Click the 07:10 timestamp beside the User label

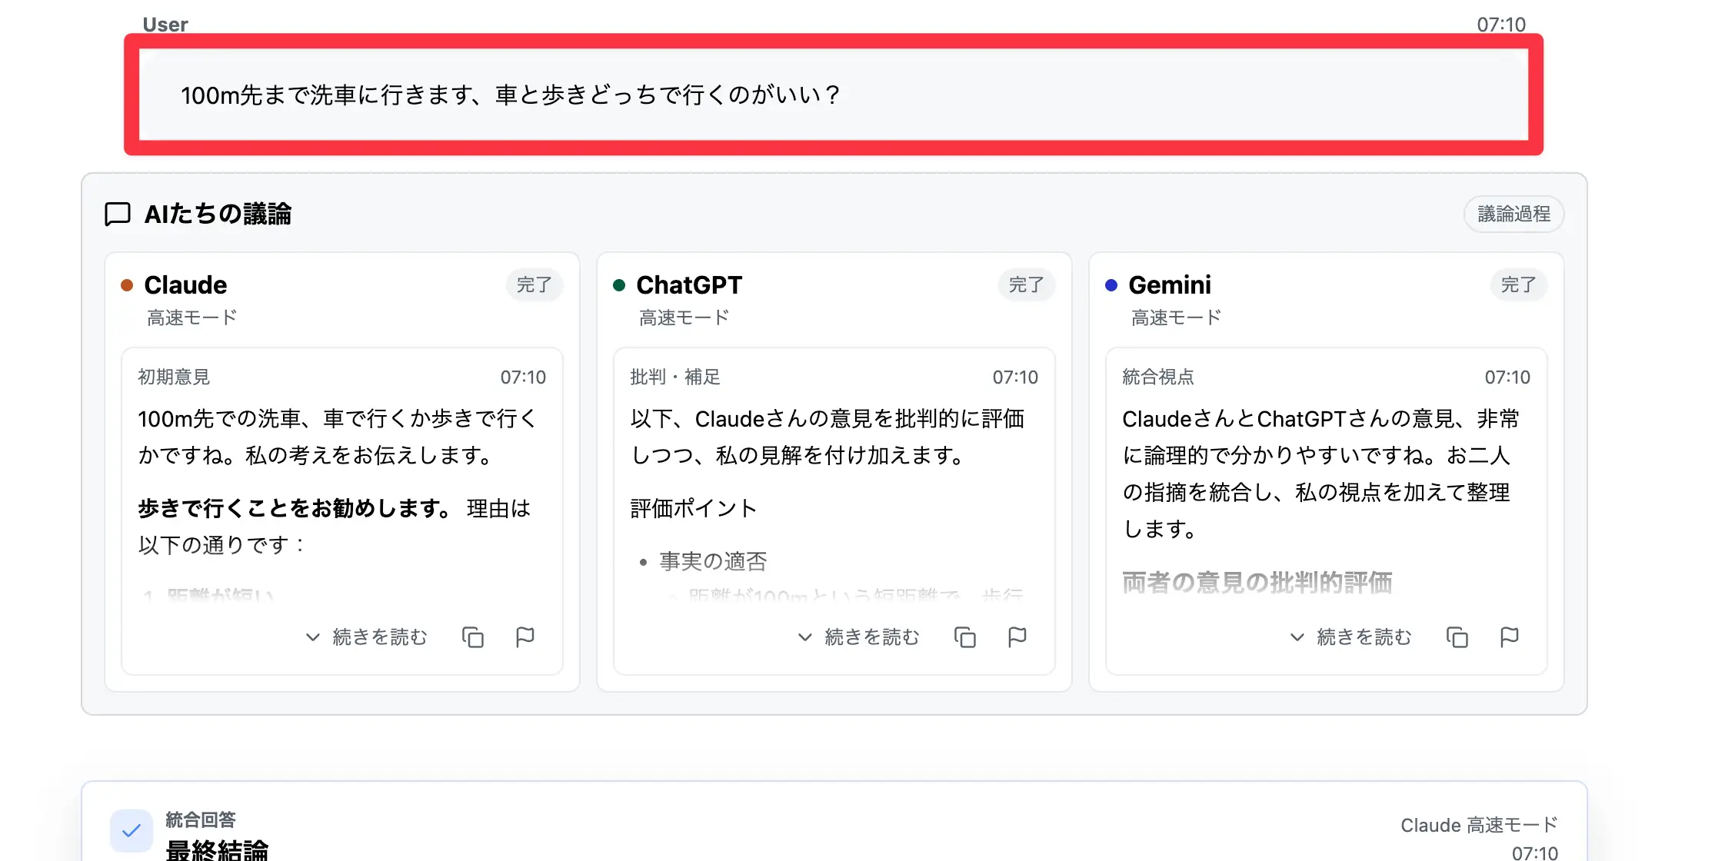[1501, 25]
